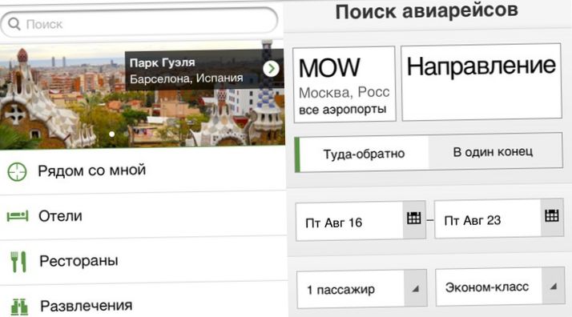Open the Эконом-класс class dropdown
Screen dimensions: 572x317
[500, 287]
